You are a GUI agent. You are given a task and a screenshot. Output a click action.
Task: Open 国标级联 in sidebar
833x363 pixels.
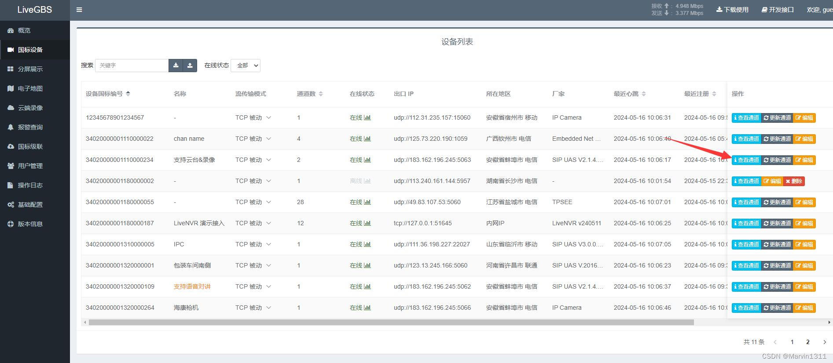coord(35,147)
